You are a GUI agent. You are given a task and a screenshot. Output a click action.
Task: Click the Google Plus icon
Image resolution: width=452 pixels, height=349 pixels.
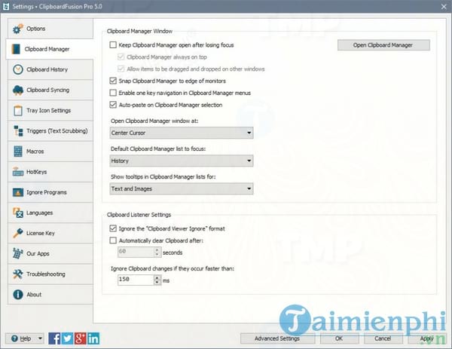pos(80,338)
